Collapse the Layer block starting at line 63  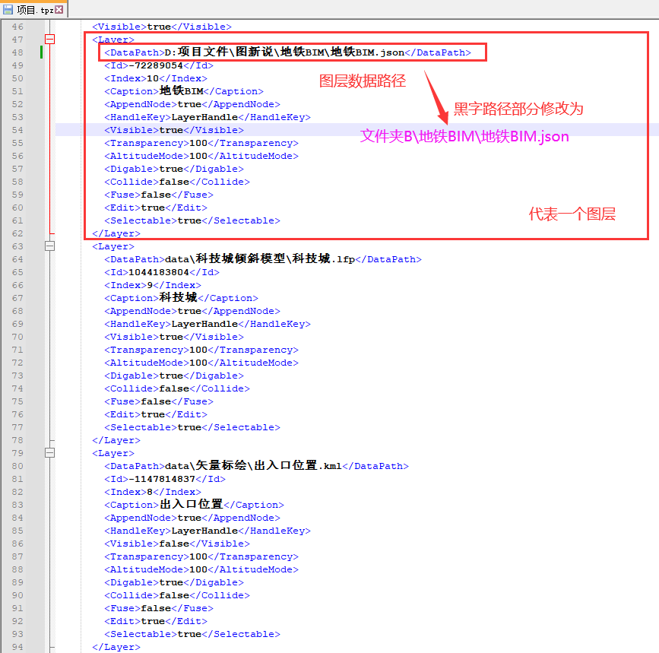coord(50,246)
